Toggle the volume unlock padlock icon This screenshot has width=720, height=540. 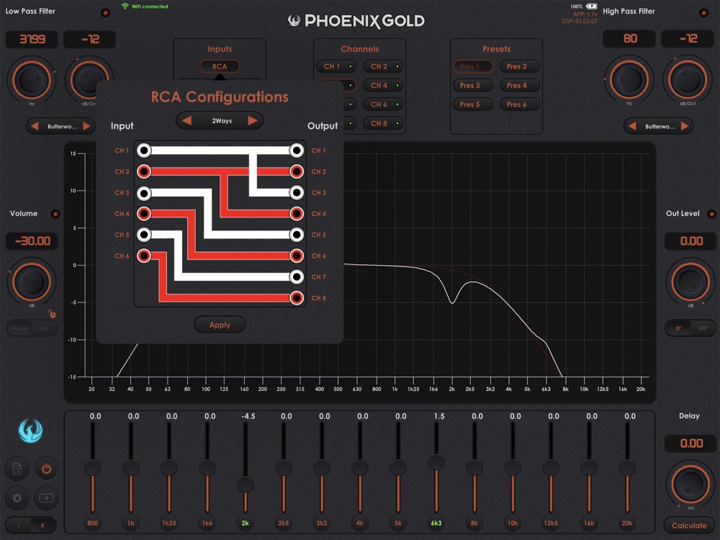pyautogui.click(x=52, y=314)
